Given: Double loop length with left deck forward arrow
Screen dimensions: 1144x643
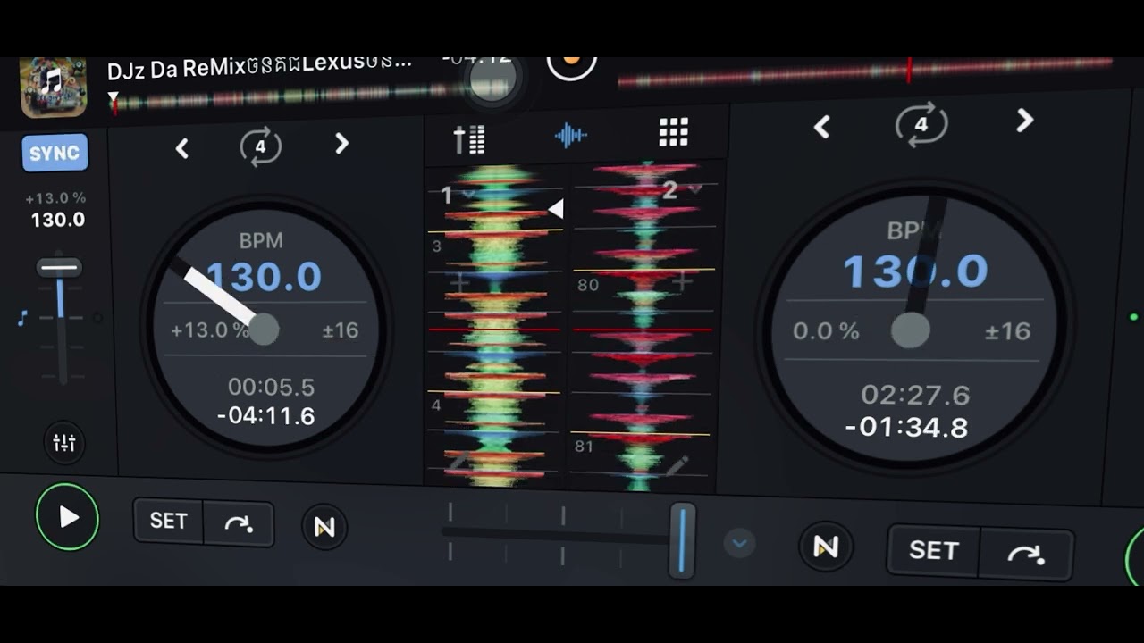Looking at the screenshot, I should (341, 143).
